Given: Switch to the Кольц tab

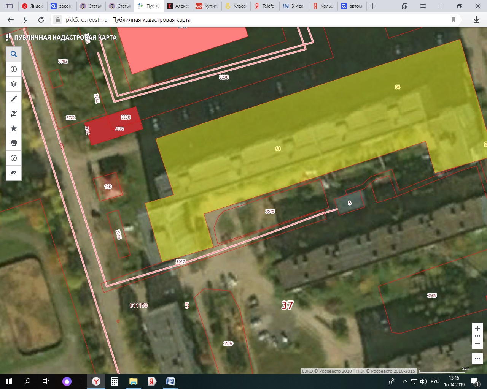Looking at the screenshot, I should tap(323, 6).
